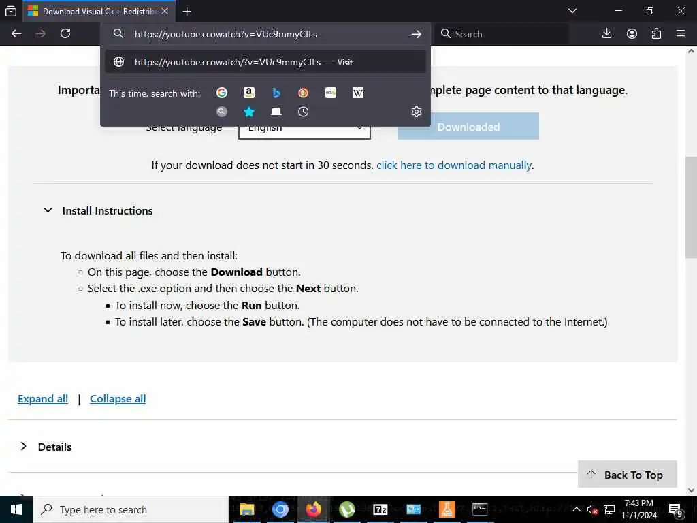Expand the Details section
Screen dimensions: 697x523
coord(54,447)
